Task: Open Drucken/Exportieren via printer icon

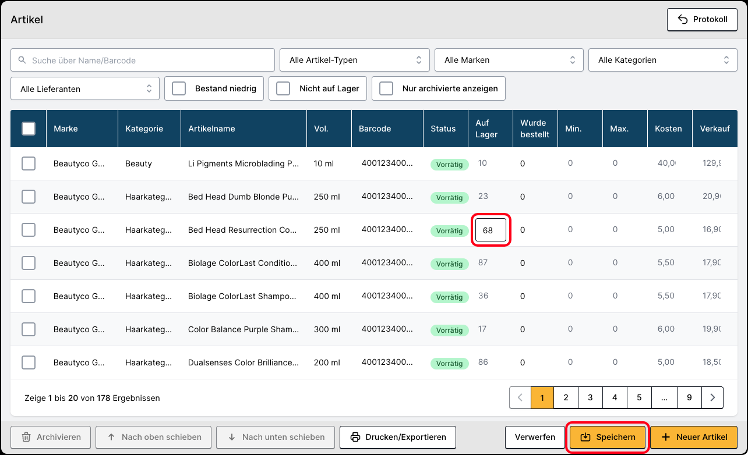Action: tap(354, 437)
